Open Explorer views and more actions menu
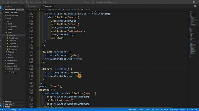The width and height of the screenshot is (199, 111). click(x=22, y=6)
